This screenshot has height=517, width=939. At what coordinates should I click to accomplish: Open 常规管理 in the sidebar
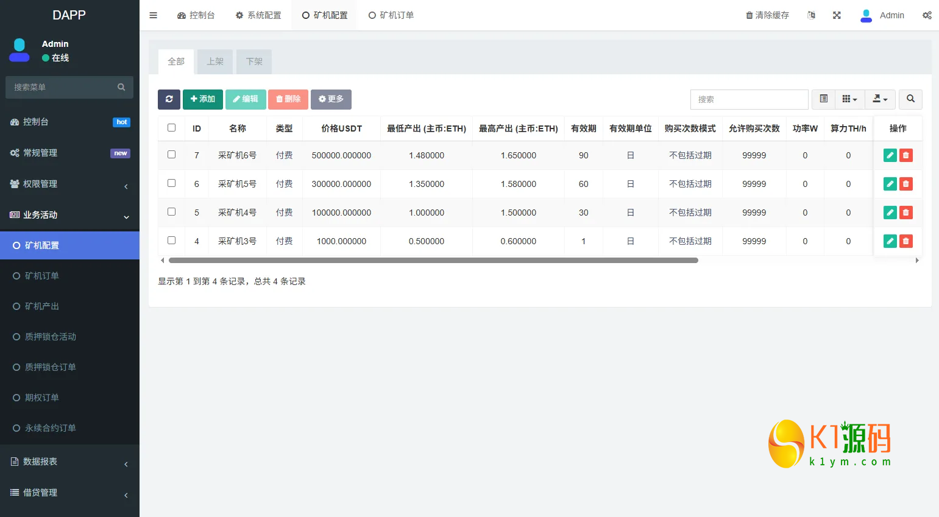click(x=69, y=153)
